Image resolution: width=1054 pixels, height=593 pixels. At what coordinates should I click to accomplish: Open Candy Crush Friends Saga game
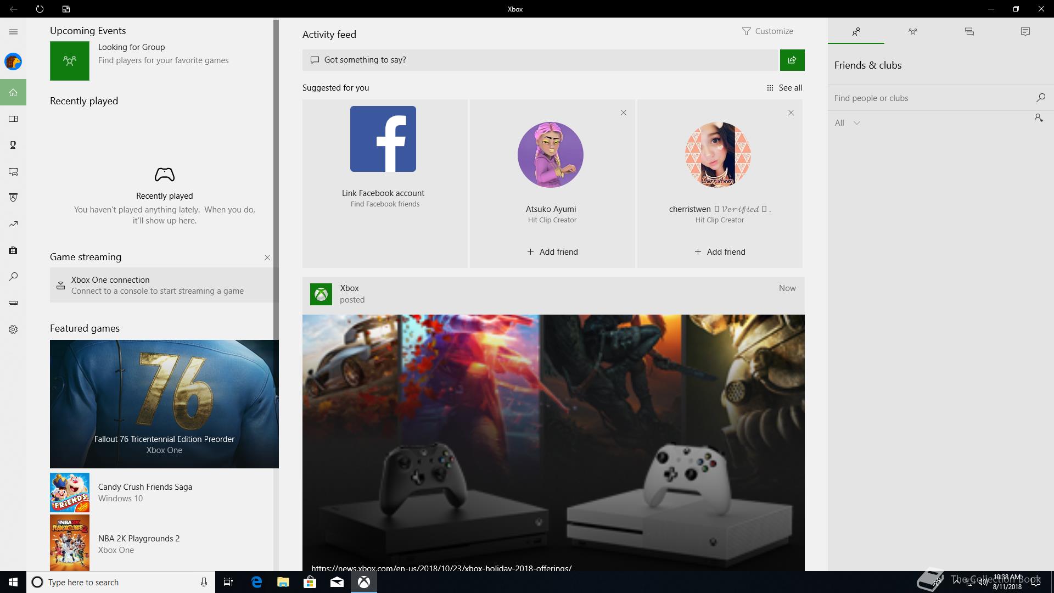coord(161,493)
